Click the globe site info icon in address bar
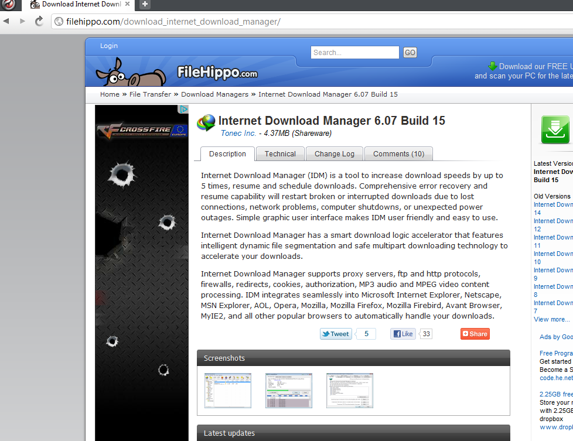This screenshot has width=573, height=441. pyautogui.click(x=59, y=22)
